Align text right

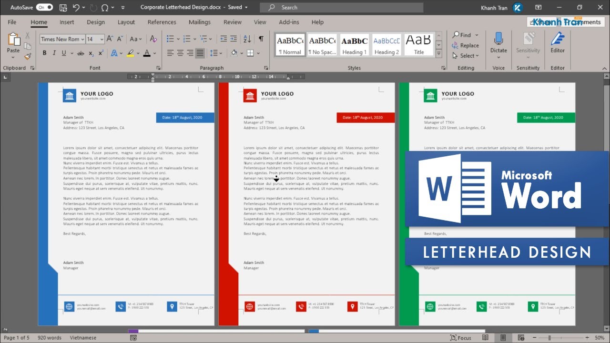coord(190,53)
